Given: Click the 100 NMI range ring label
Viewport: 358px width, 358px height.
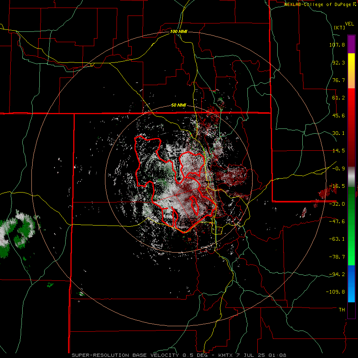Looking at the screenshot, I should 179,31.
